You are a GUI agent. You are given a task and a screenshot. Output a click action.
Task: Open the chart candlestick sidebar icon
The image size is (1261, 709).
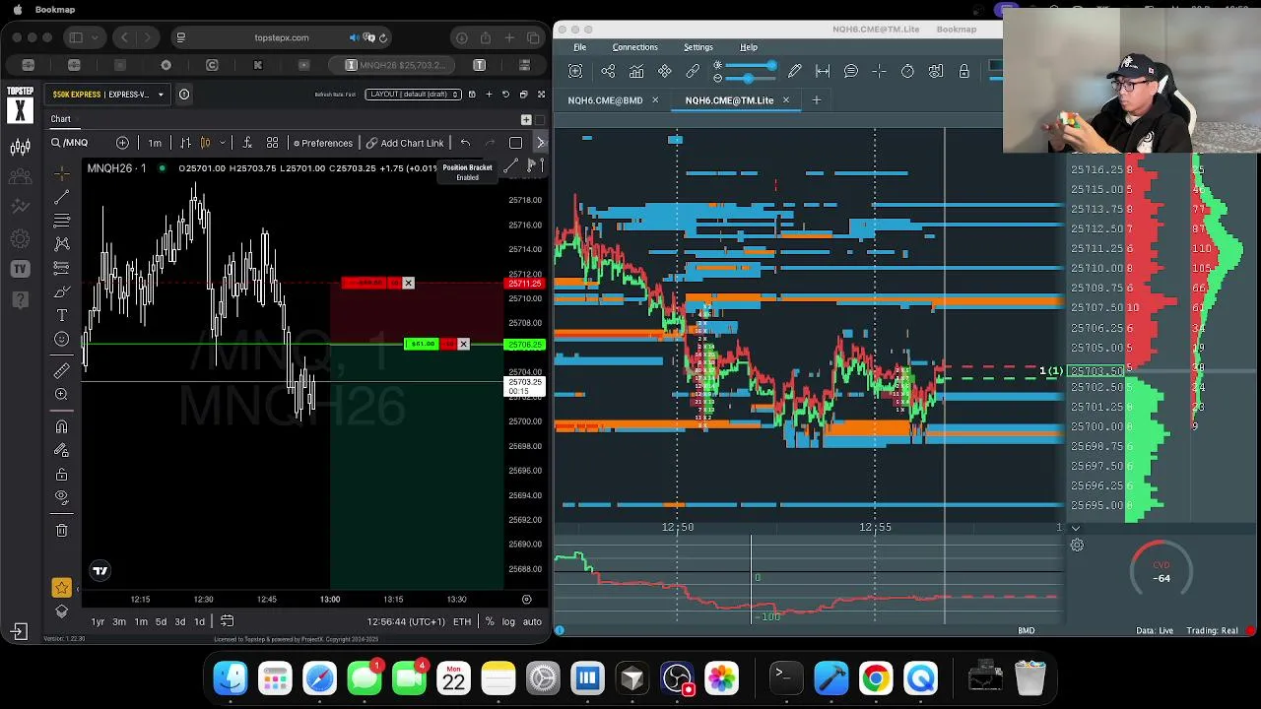pyautogui.click(x=20, y=148)
